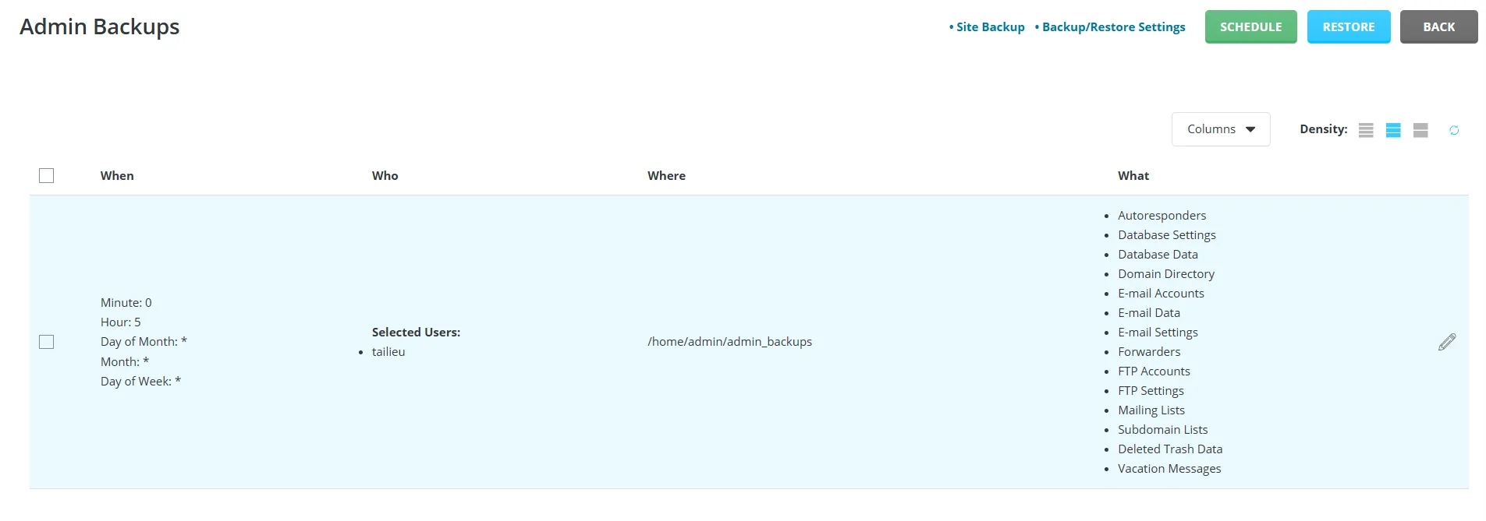Click the FTP Accounts list item

(1154, 371)
